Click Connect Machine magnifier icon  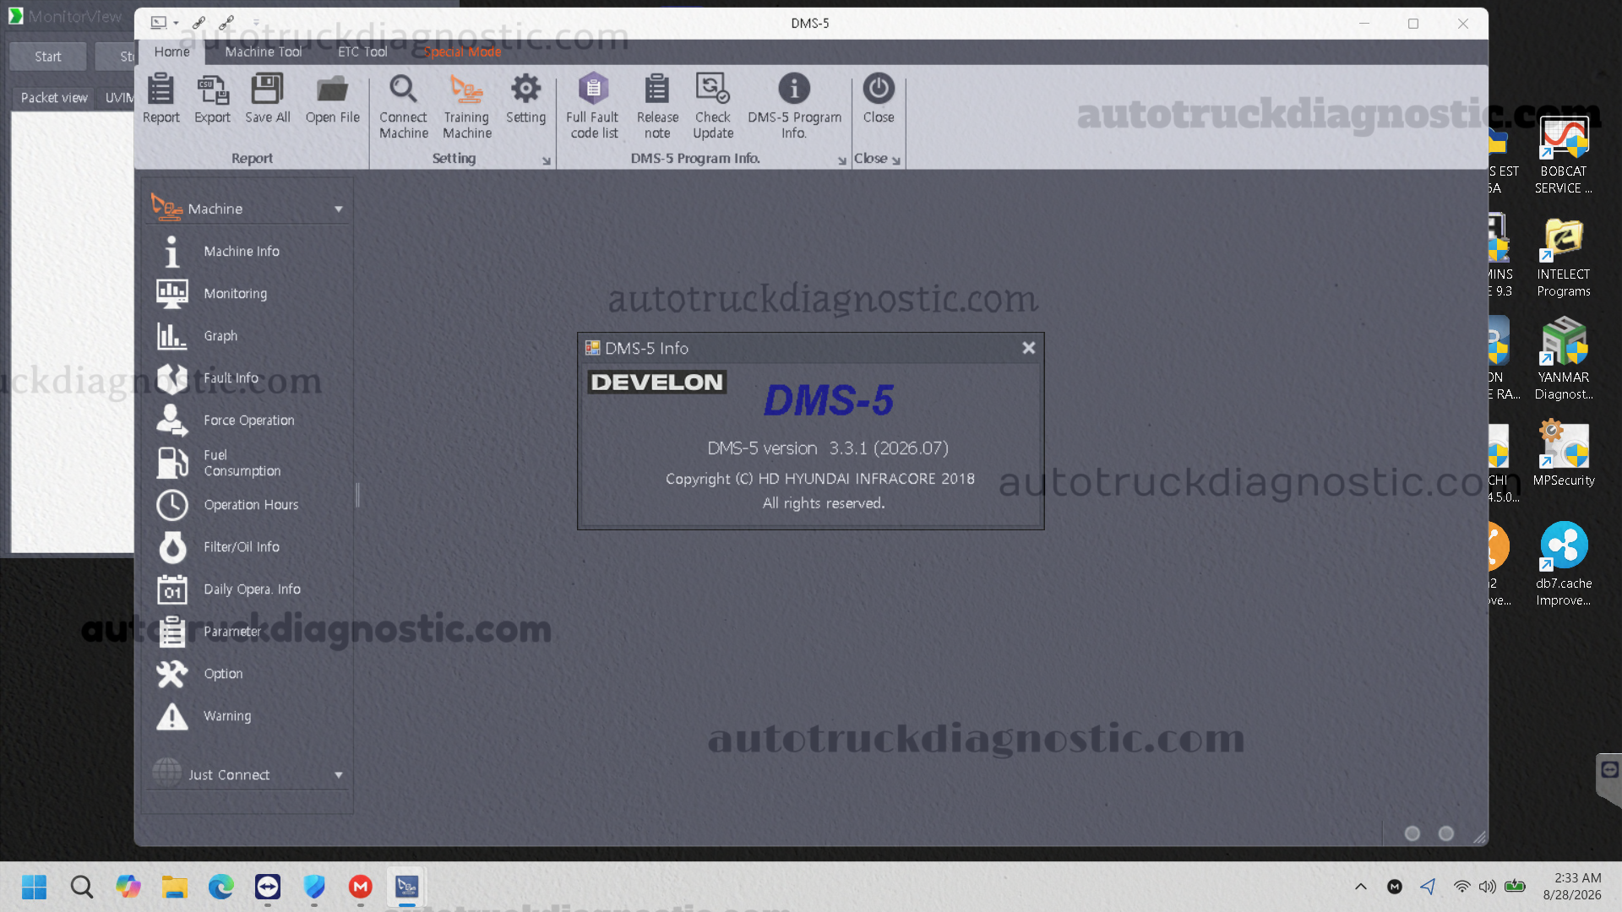tap(403, 106)
